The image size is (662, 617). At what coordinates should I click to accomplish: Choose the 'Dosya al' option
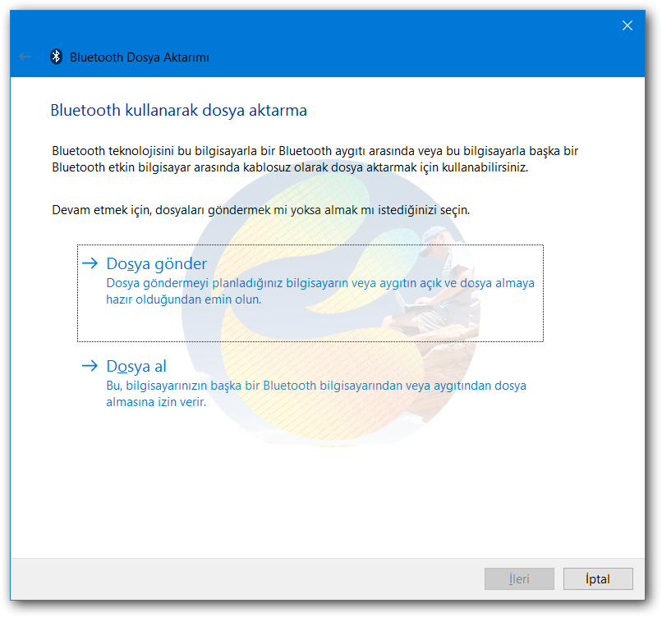[310, 383]
